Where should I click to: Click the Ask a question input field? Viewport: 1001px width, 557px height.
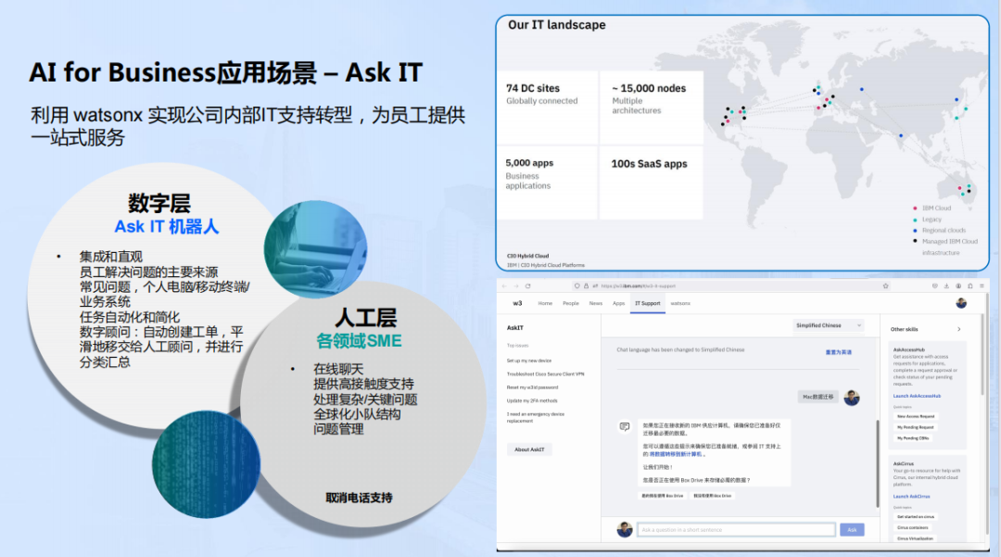(736, 529)
